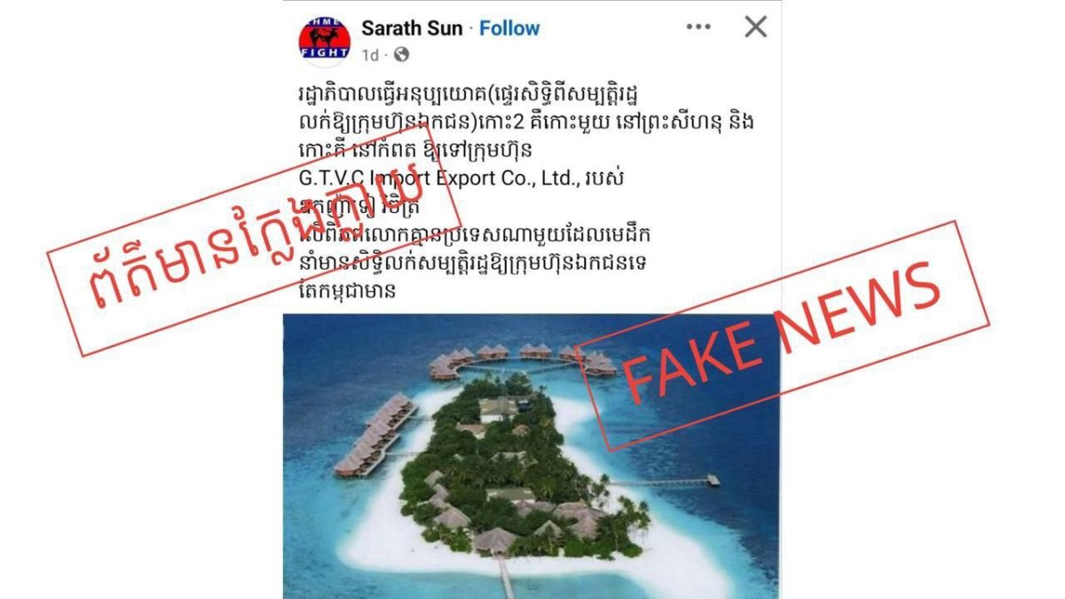Open Sarath Sun's profile name
Image resolution: width=1065 pixels, height=599 pixels.
(412, 28)
